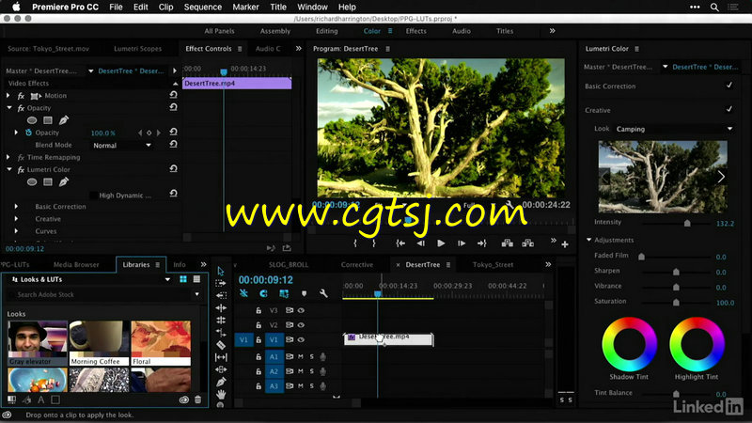Expand Basic Correction in Effect Controls

tap(16, 206)
